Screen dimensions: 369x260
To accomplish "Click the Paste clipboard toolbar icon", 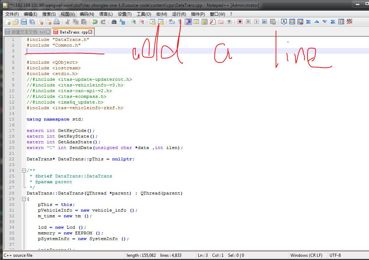I will tap(84, 22).
